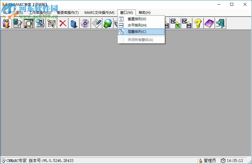Click the globe download toolbar icon

pos(108,23)
